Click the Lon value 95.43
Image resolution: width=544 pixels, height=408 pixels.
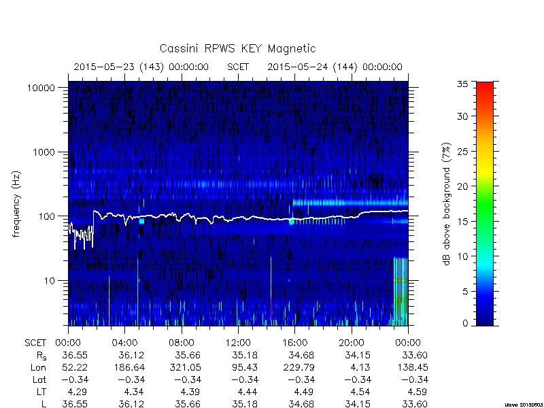coord(245,367)
